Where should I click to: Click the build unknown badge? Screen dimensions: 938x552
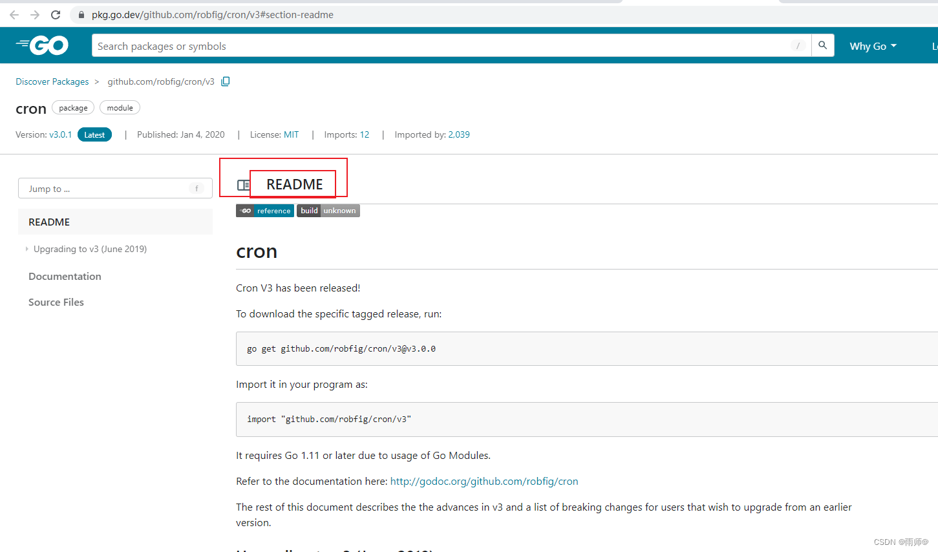[328, 210]
